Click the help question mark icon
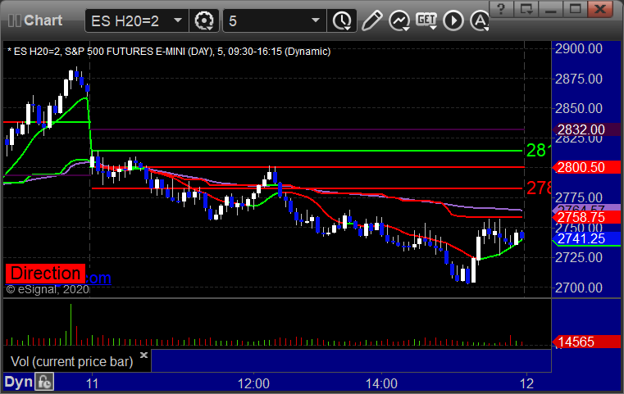Screen dimensions: 624x394 (503, 10)
